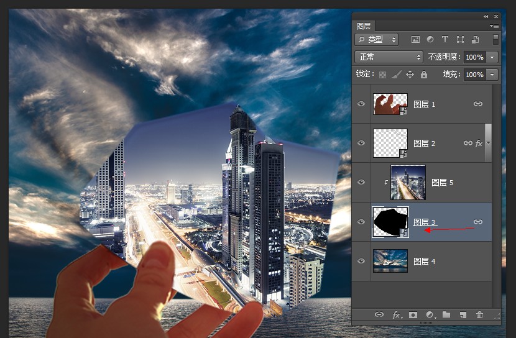Hide 图层 3 with its eye icon
Viewport: 516px width, 338px height.
point(361,222)
